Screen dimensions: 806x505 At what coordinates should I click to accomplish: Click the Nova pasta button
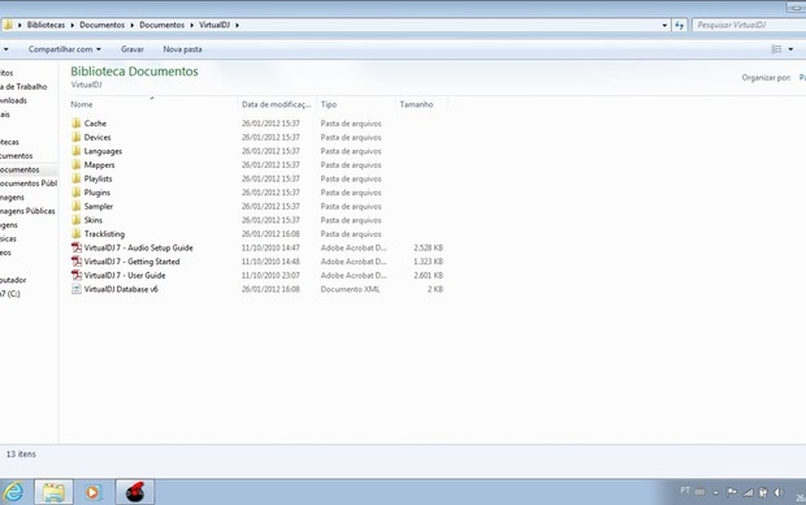183,49
